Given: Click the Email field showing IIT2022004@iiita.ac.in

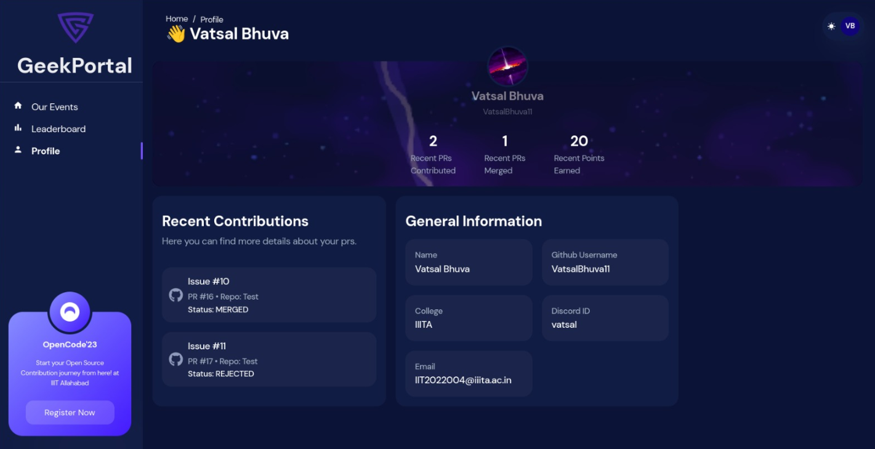Looking at the screenshot, I should coord(468,373).
